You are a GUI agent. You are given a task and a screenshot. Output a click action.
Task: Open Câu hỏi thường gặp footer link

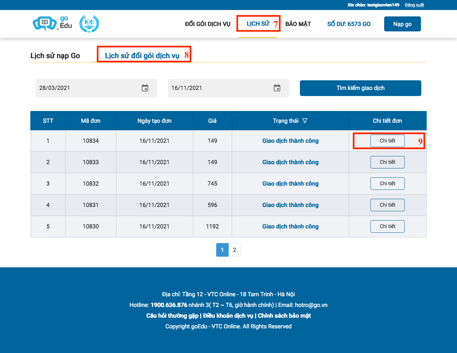172,316
